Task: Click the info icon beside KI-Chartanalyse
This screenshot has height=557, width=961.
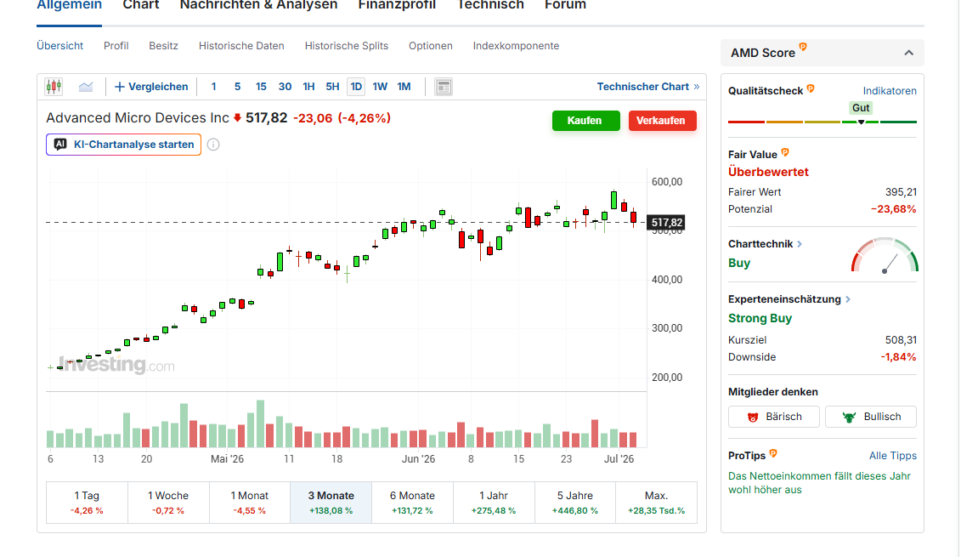Action: tap(213, 145)
